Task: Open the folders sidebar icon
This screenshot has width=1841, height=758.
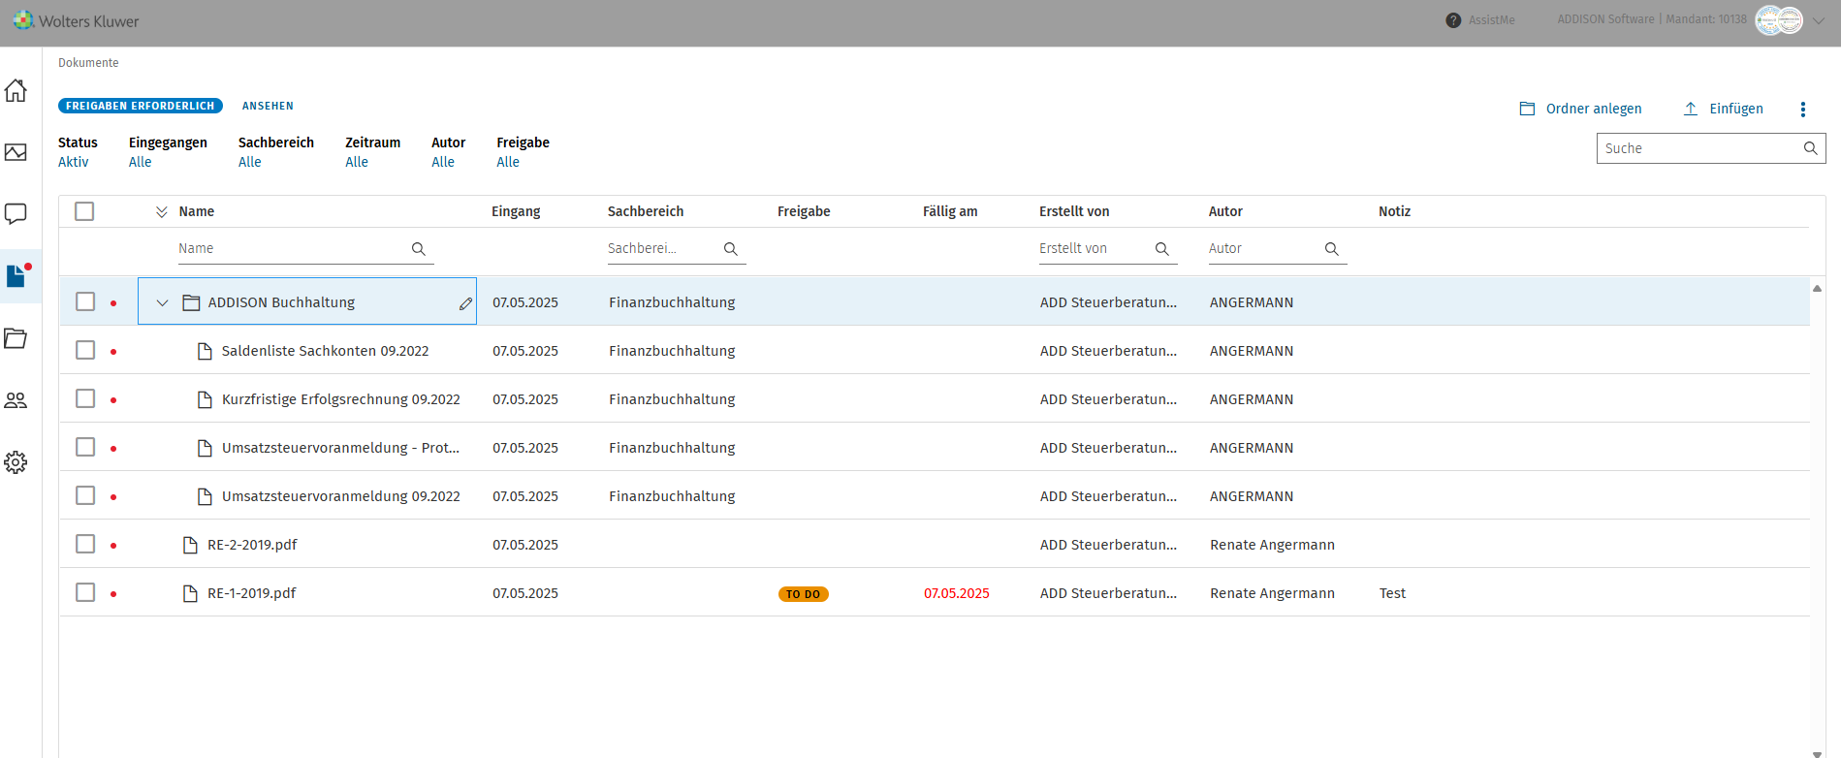Action: click(x=16, y=338)
